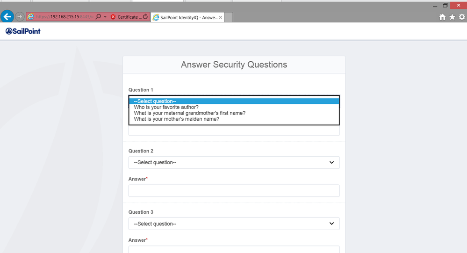Select the highlighted "--Select question--" option
The width and height of the screenshot is (467, 253).
[155, 101]
